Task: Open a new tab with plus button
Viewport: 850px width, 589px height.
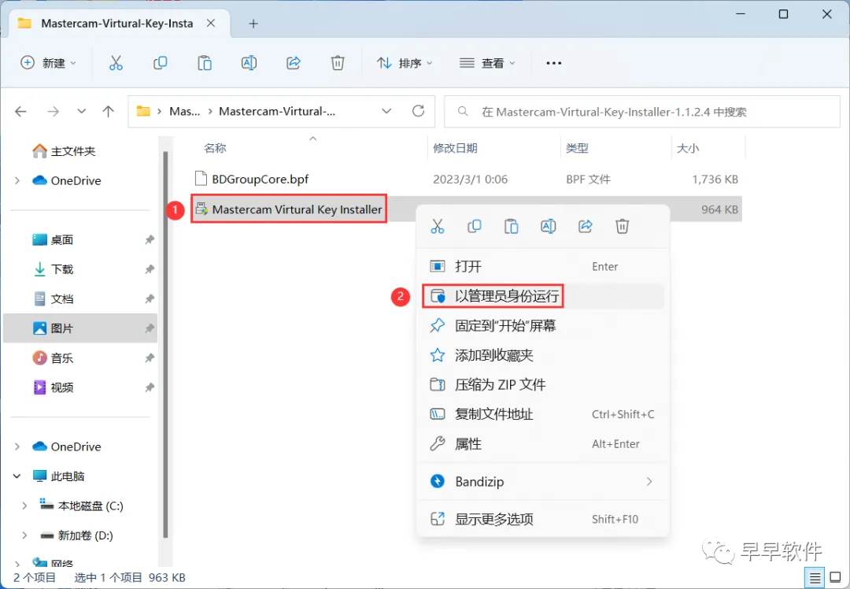Action: [x=253, y=24]
